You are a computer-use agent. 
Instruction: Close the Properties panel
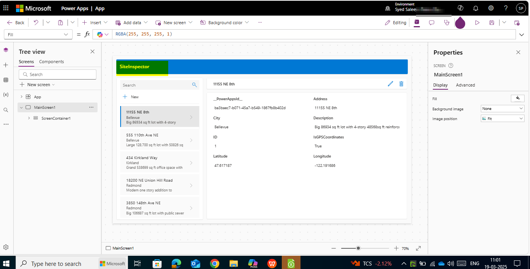click(518, 52)
